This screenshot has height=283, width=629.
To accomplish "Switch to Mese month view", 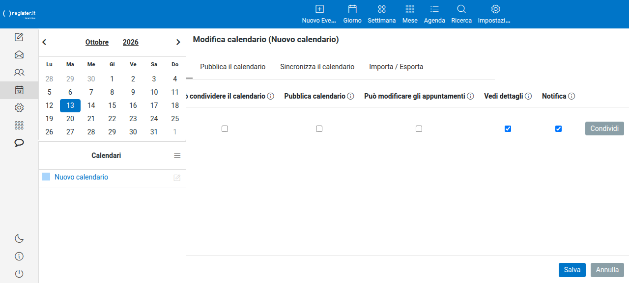I will [410, 14].
